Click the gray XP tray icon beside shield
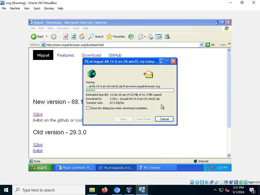Image resolution: width=260 pixels, height=195 pixels. [x=208, y=168]
